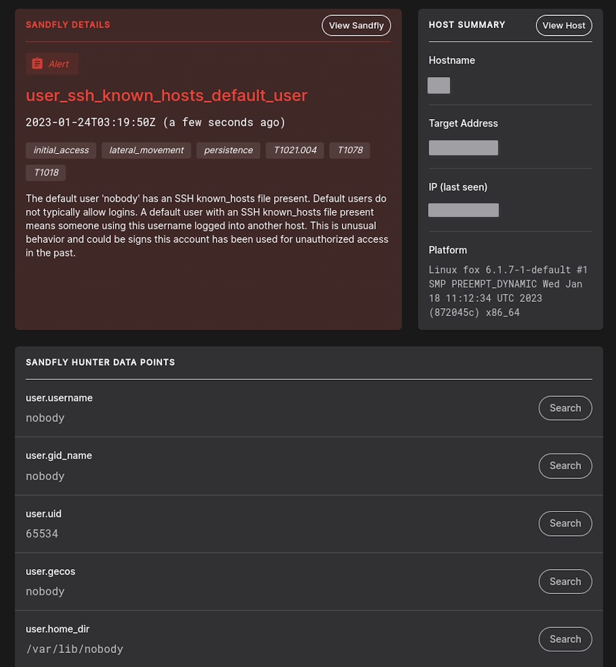The height and width of the screenshot is (667, 616).
Task: Click the View Sandfly button
Action: pyautogui.click(x=356, y=25)
